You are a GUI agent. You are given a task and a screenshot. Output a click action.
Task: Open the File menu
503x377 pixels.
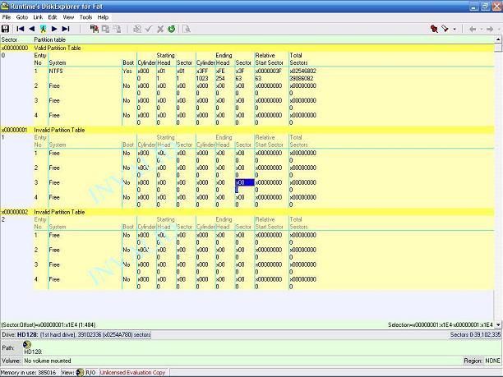7,17
